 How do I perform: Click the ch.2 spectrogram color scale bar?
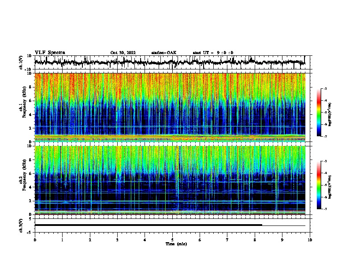(319, 185)
